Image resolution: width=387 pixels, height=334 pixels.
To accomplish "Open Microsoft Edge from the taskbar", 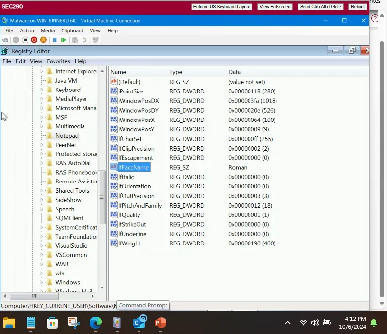I will pyautogui.click(x=96, y=323).
